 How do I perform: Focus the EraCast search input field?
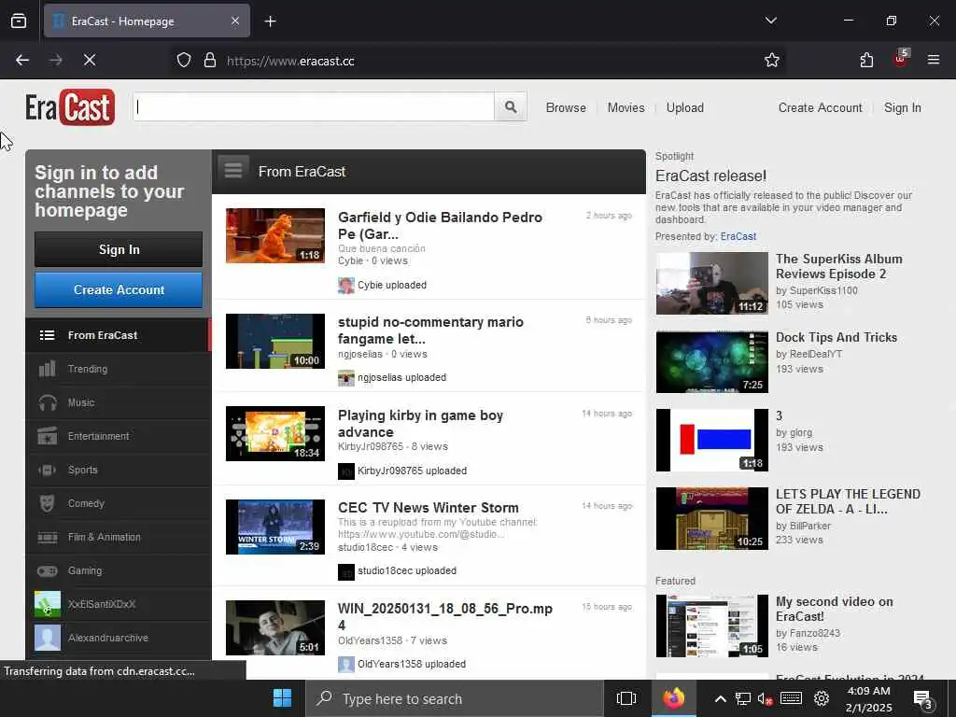coord(314,107)
